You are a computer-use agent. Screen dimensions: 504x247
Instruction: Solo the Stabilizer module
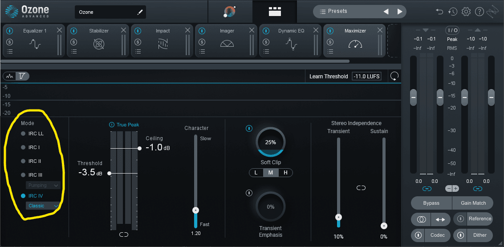tap(74, 42)
